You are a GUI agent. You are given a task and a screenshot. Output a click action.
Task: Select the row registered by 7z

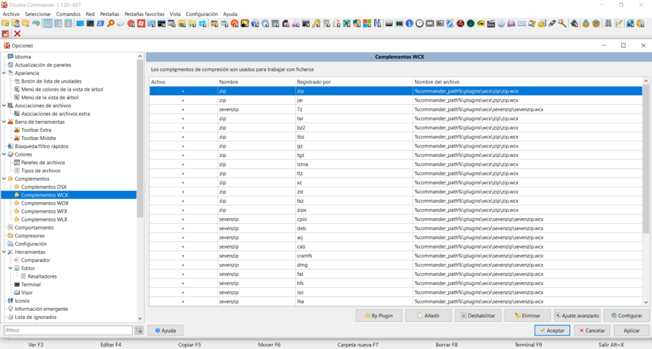[x=396, y=109]
